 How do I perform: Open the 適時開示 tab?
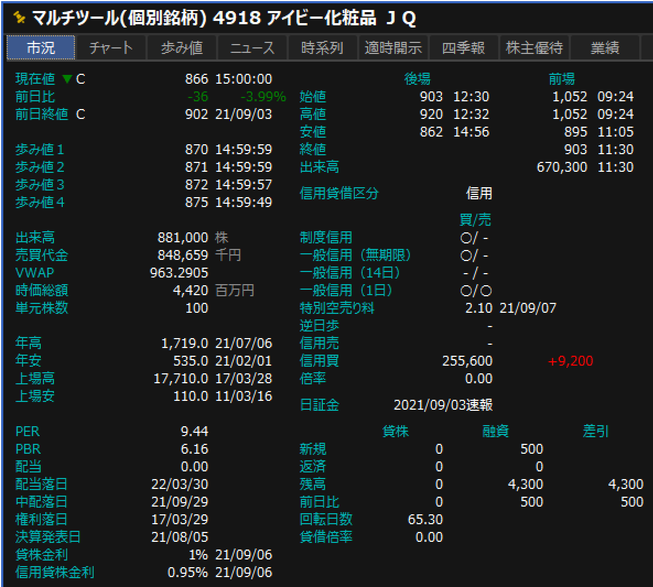(x=393, y=48)
